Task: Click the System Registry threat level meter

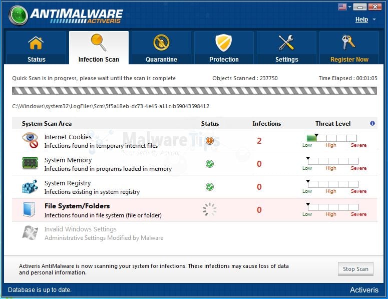Action: (332, 184)
